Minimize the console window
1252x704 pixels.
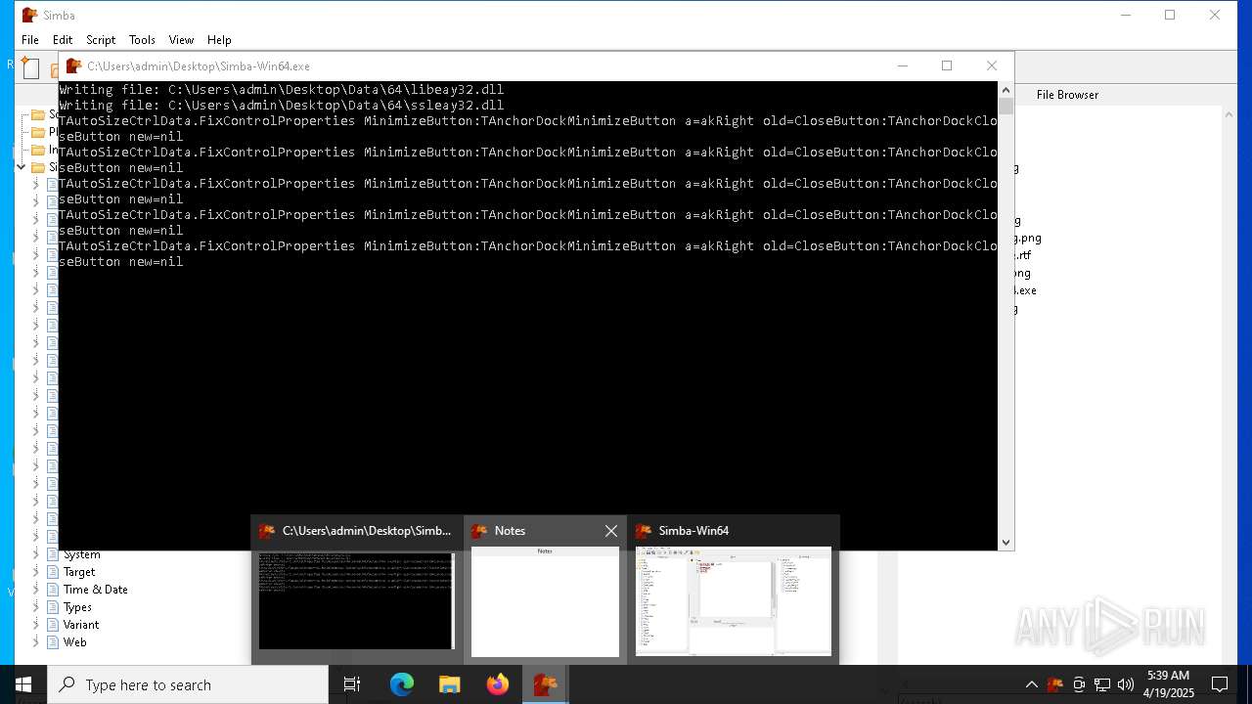tap(903, 66)
